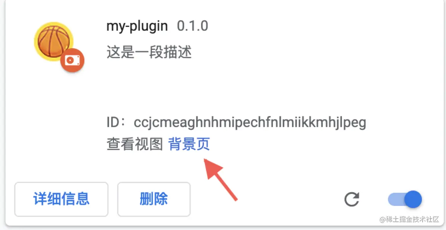Screen dimensions: 446x230
Task: Click the extension ID string ccjcmeaghnhmipechfnlmiikkmhjlpeg
Action: (250, 123)
